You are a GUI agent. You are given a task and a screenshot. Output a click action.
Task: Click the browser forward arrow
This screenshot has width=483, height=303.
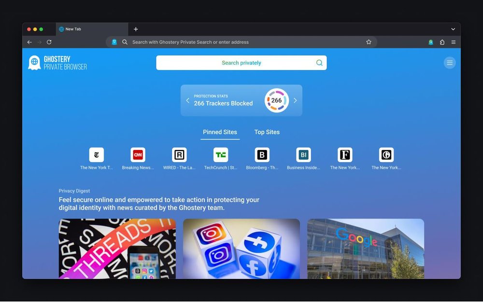(x=39, y=42)
